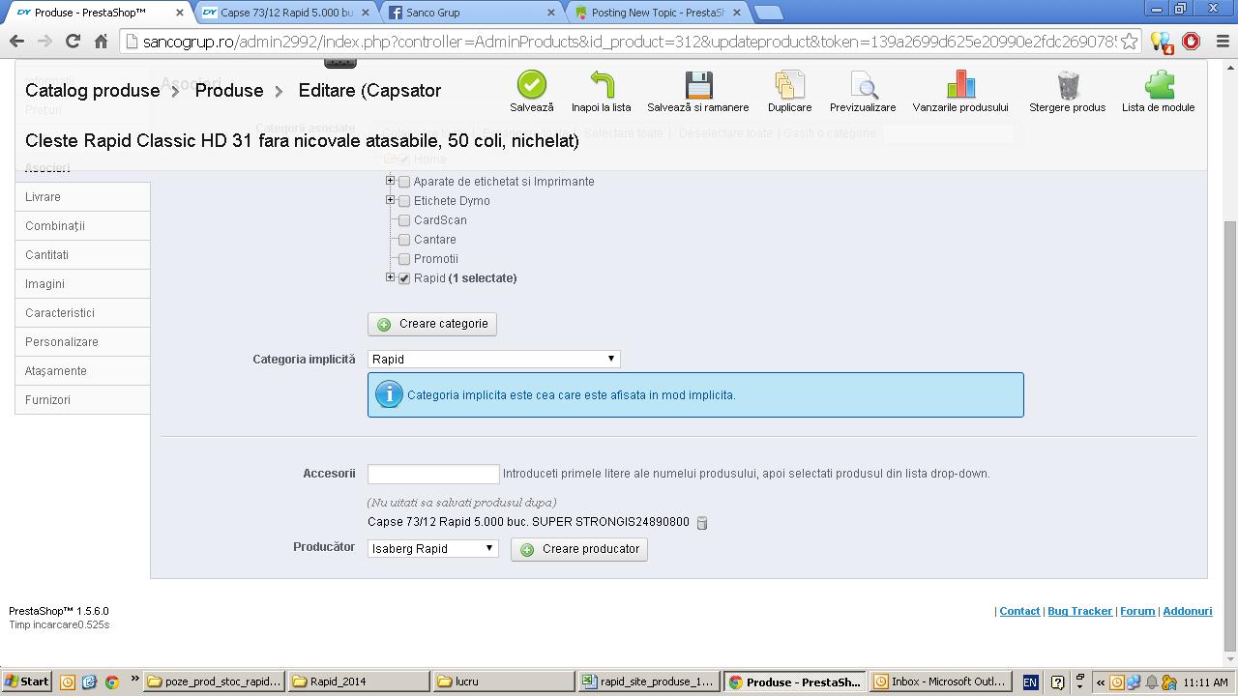This screenshot has width=1238, height=696.
Task: Open the Addonuri footer link
Action: click(1188, 611)
